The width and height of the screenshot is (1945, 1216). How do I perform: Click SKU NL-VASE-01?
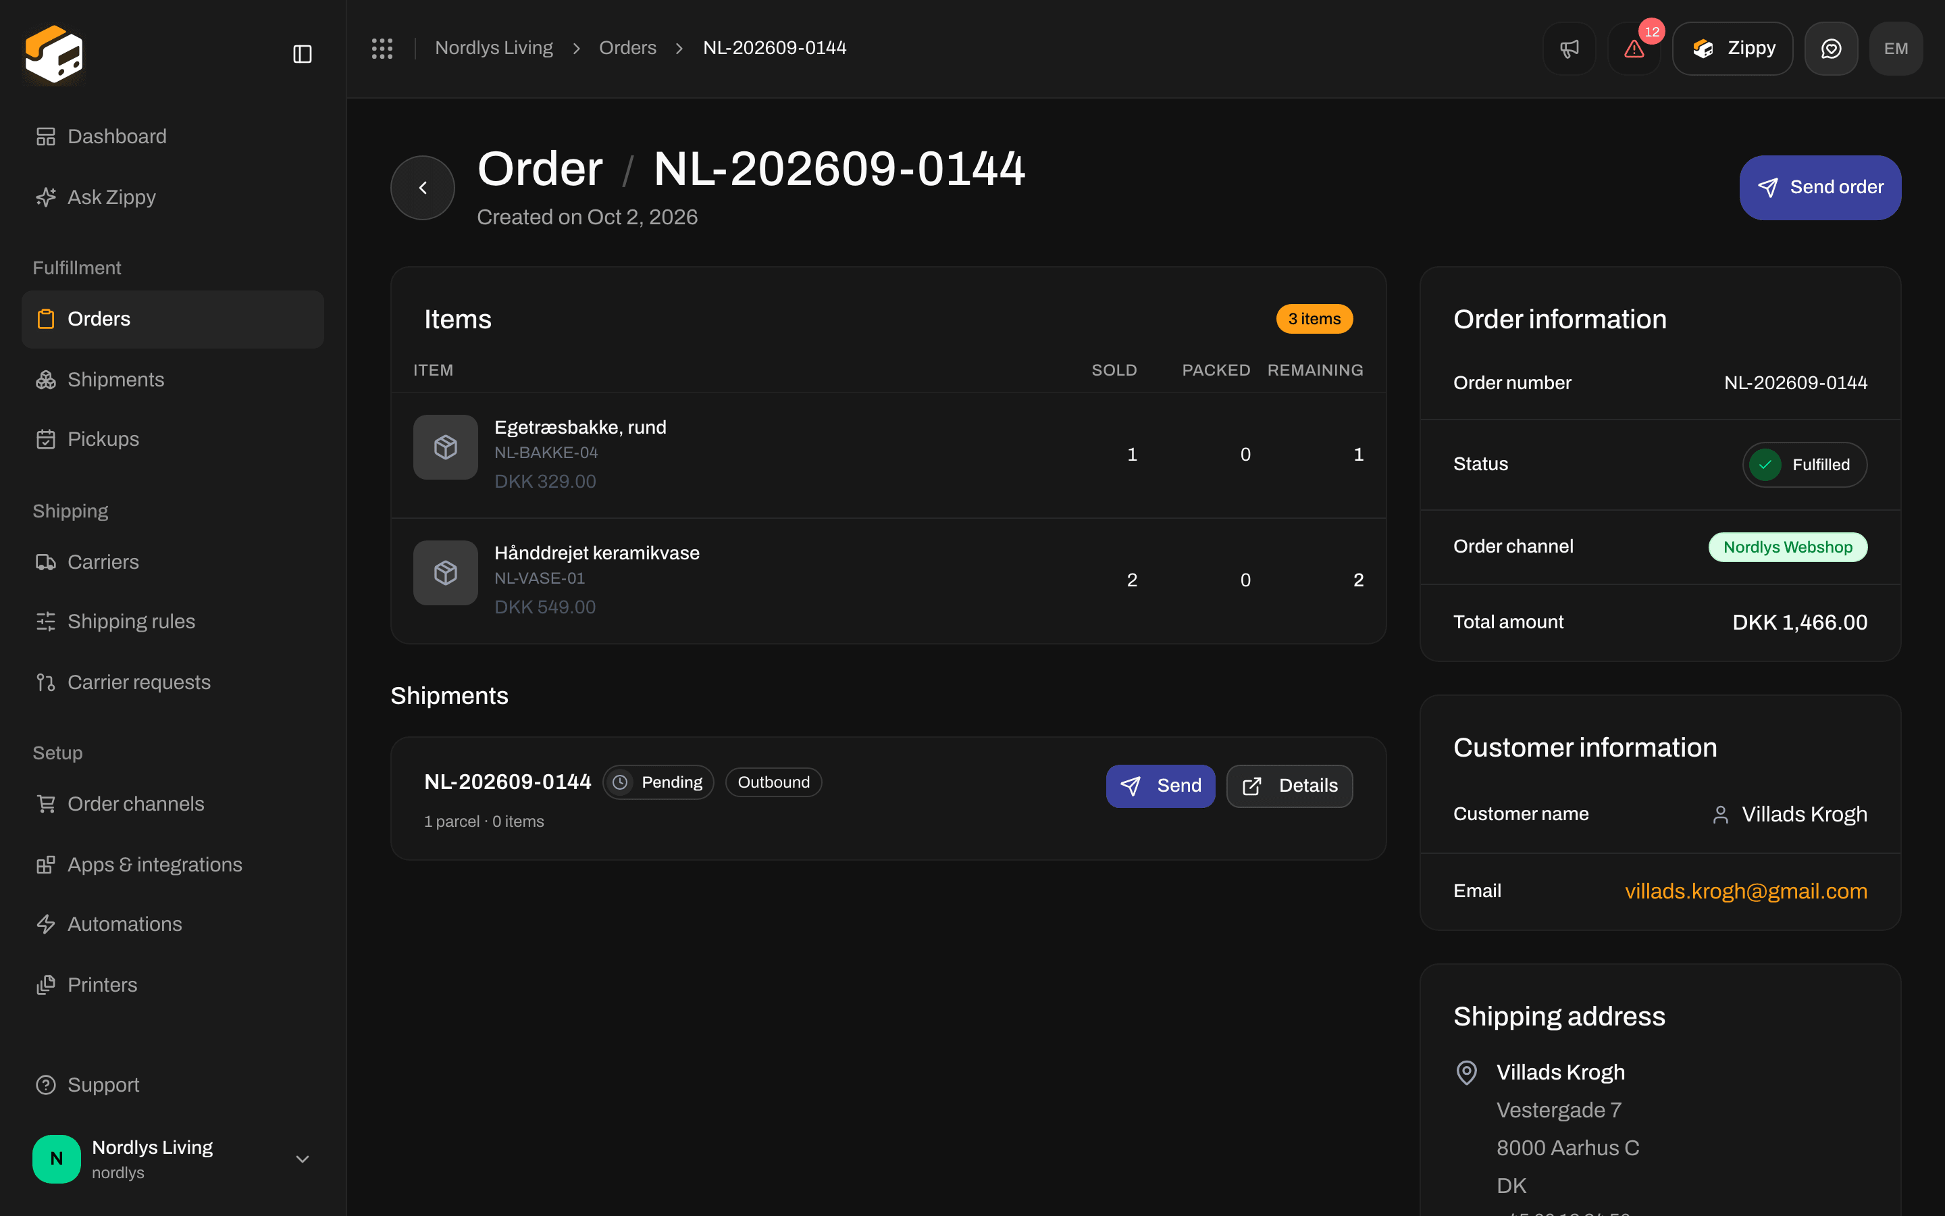(540, 578)
